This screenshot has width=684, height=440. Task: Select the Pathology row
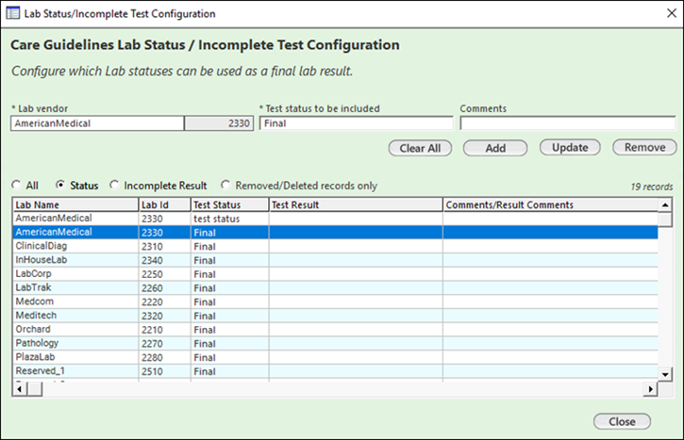pos(336,344)
